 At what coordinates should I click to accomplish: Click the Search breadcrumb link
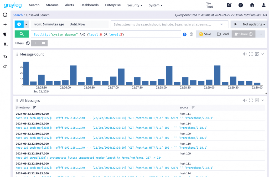coord(18,15)
